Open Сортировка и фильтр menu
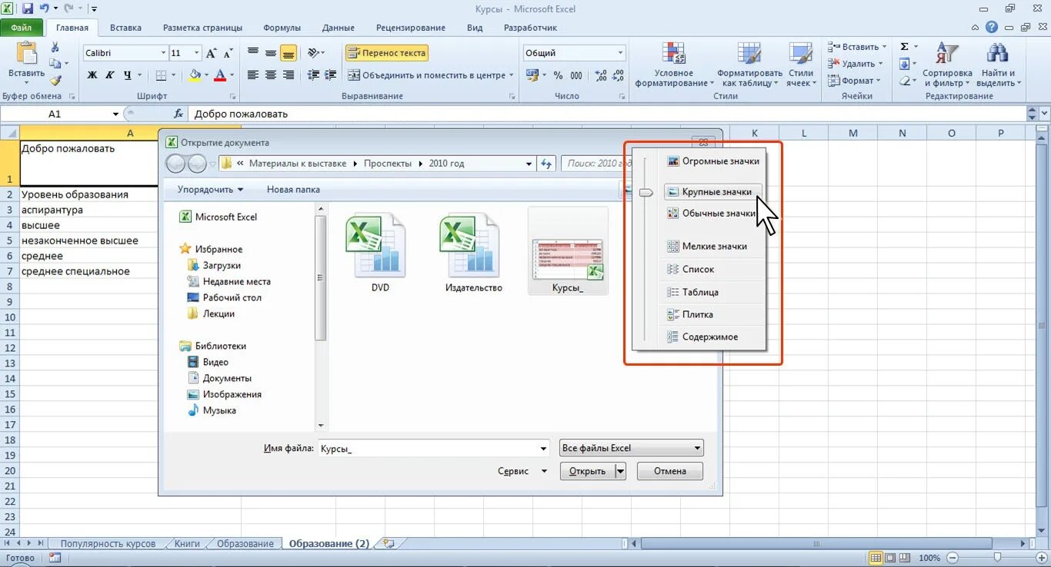This screenshot has height=567, width=1051. 948,65
